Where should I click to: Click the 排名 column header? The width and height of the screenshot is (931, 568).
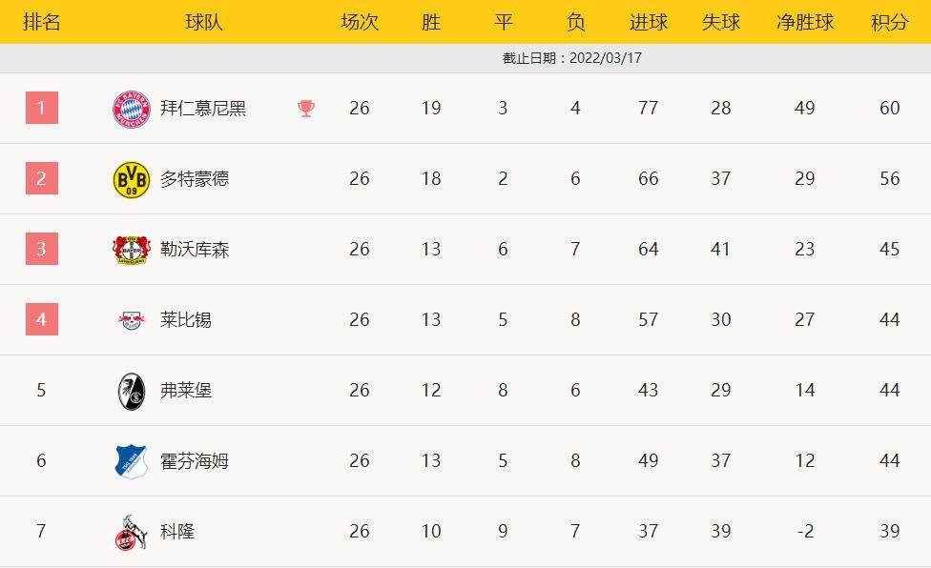pyautogui.click(x=42, y=22)
